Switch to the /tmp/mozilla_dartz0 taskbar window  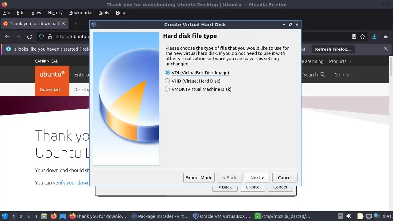(x=283, y=216)
